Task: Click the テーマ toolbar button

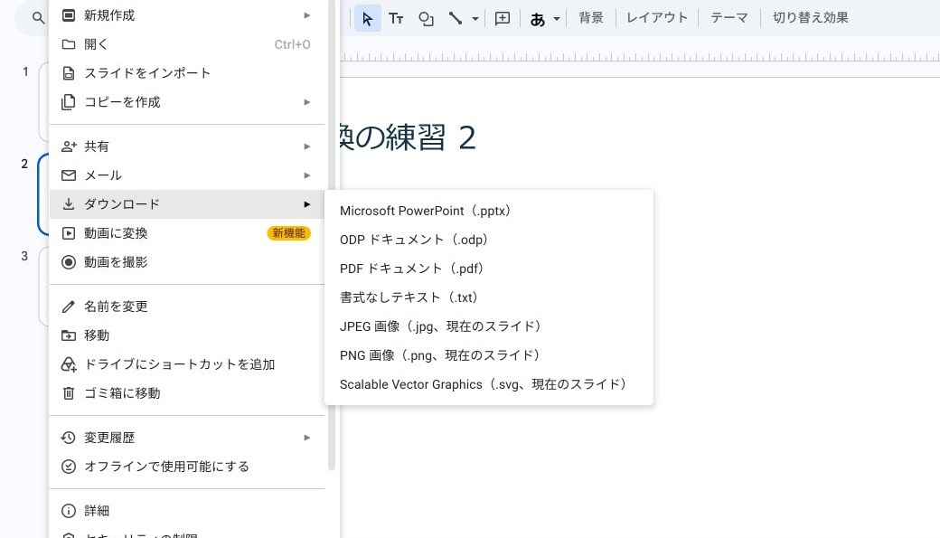Action: pos(729,18)
